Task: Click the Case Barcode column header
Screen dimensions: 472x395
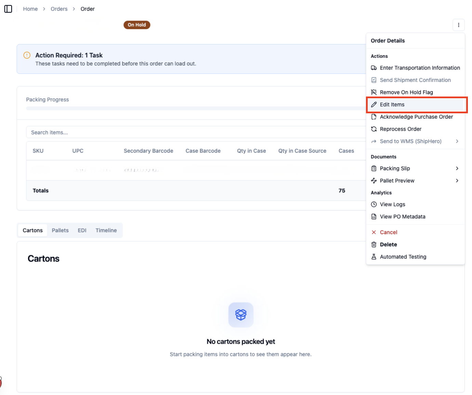Action: [203, 151]
